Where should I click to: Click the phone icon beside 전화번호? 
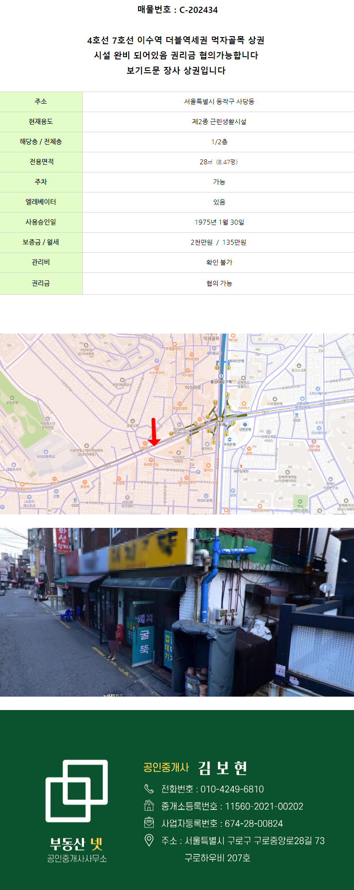(149, 789)
